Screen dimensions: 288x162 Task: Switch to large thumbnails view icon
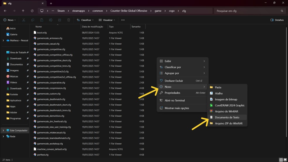pos(285,160)
